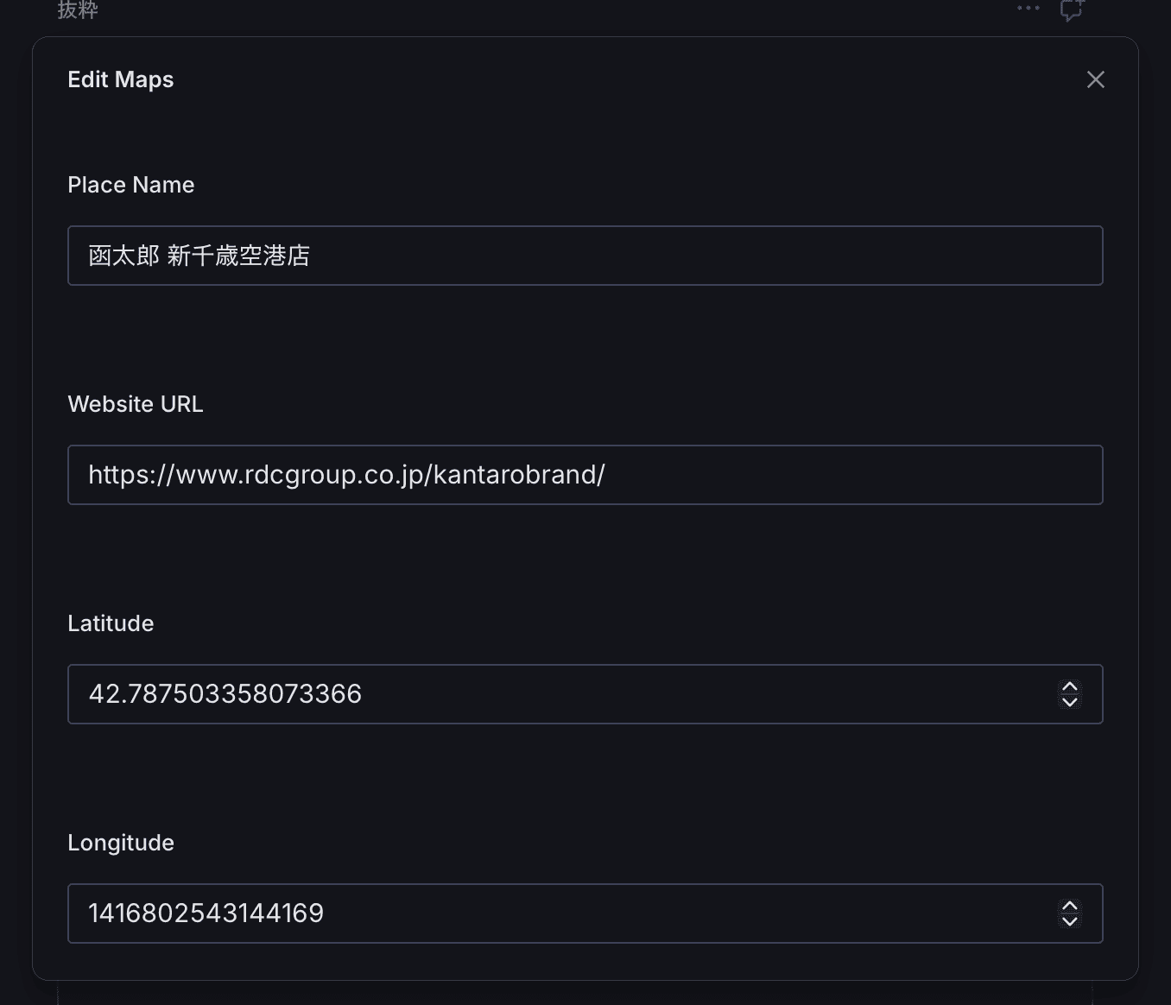Open the three-dot more options menu

point(1028,9)
